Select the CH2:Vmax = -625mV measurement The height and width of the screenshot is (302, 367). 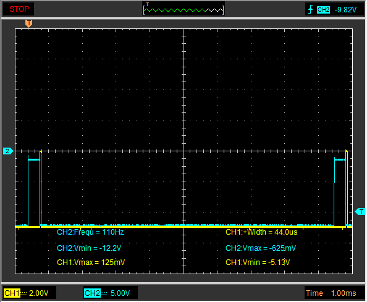261,248
